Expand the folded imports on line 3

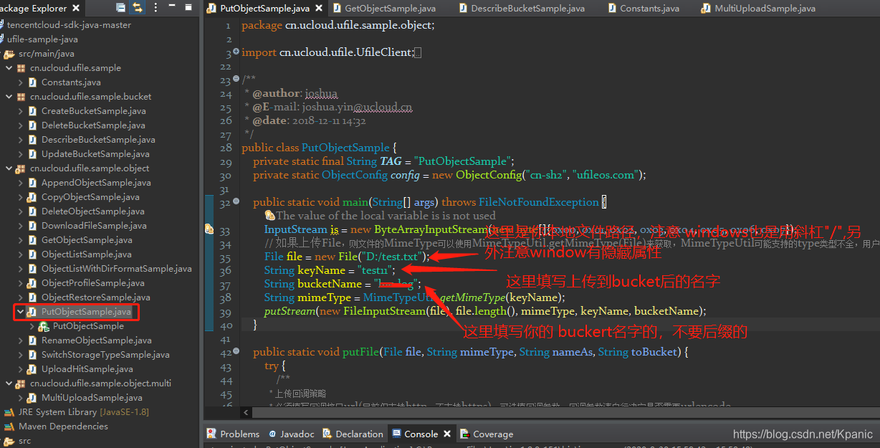pyautogui.click(x=236, y=52)
